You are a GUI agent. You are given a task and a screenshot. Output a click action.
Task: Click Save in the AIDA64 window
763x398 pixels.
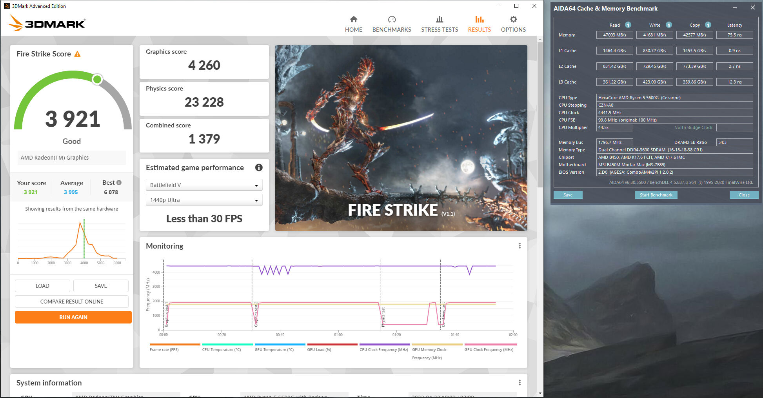568,195
